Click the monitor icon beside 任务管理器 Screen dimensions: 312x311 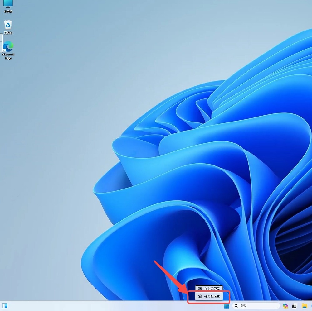(x=200, y=289)
